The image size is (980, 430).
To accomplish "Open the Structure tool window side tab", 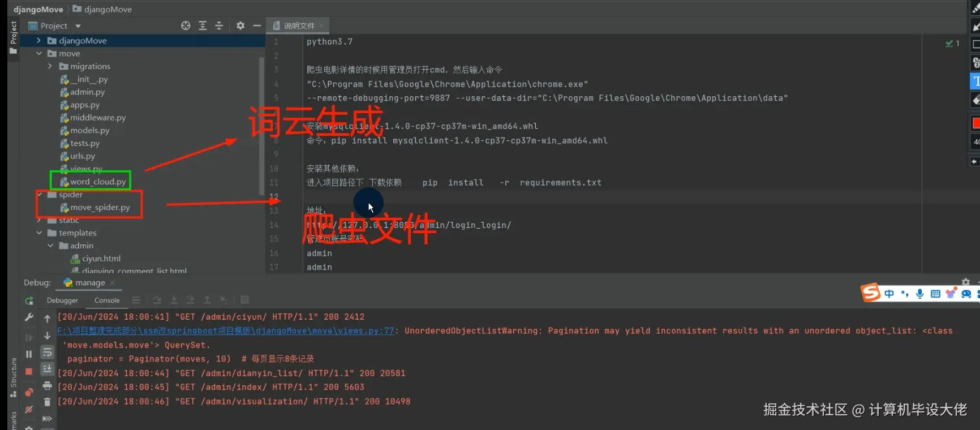I will 13,377.
